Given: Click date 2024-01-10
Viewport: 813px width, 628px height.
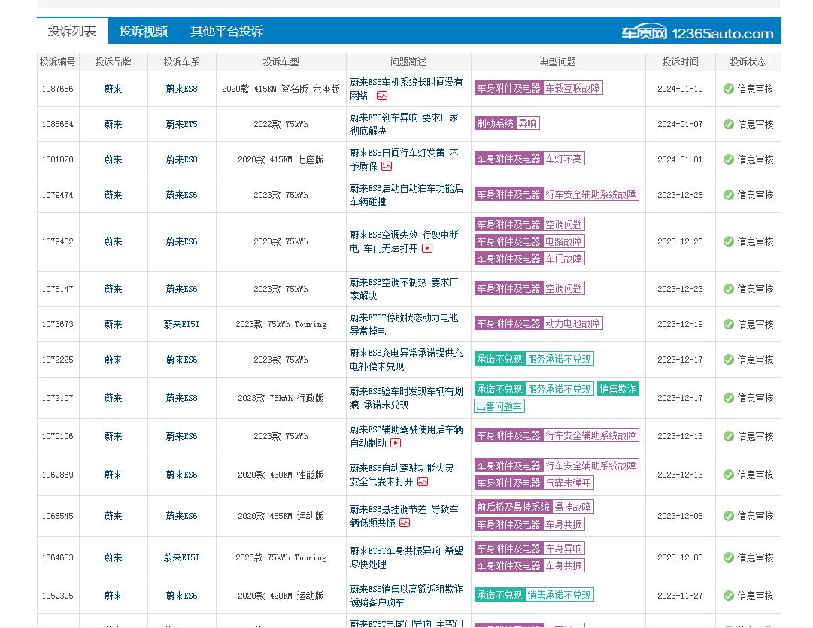Looking at the screenshot, I should click(x=681, y=89).
